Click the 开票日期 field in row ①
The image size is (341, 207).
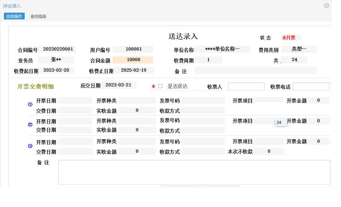pos(75,100)
